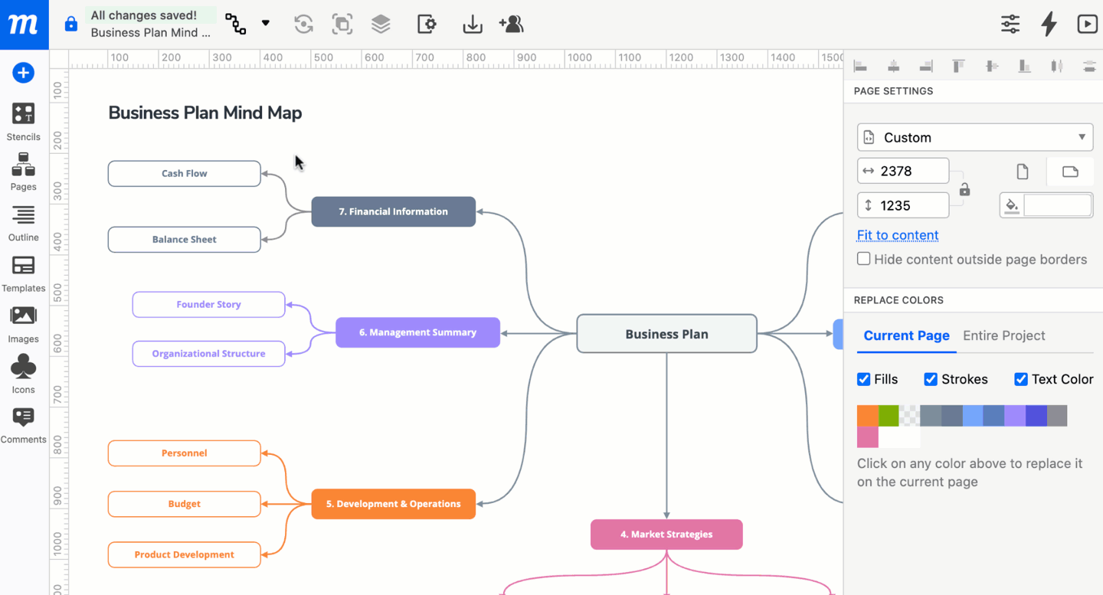Select the orange replace color swatch

point(867,416)
